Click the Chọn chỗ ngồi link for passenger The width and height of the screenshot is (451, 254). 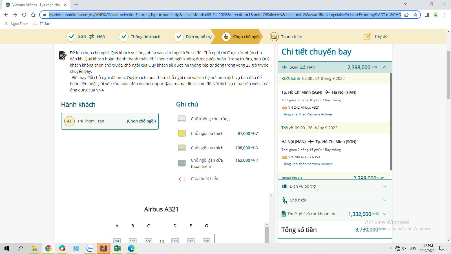[x=141, y=121]
